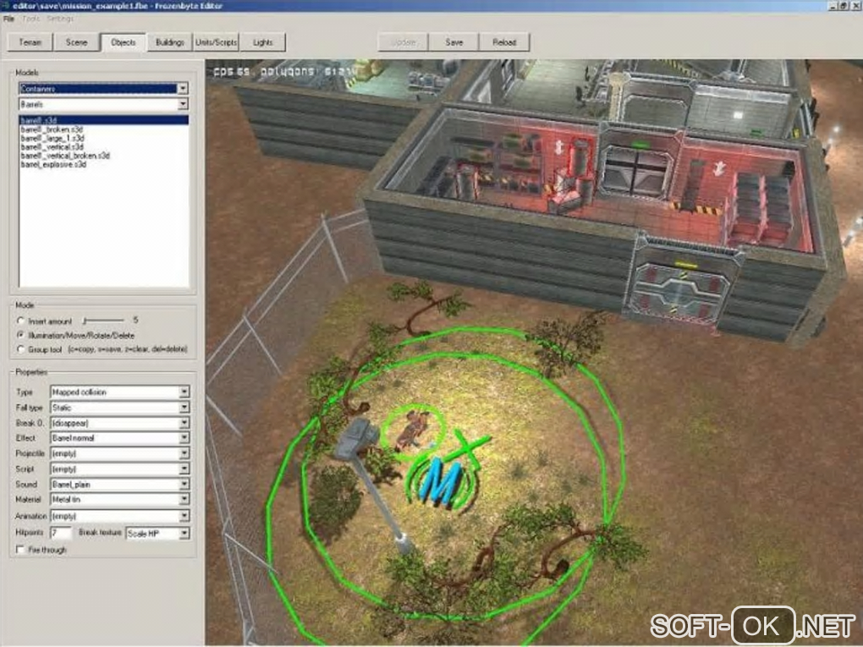Open the Animation dropdown
The width and height of the screenshot is (863, 647).
[120, 516]
